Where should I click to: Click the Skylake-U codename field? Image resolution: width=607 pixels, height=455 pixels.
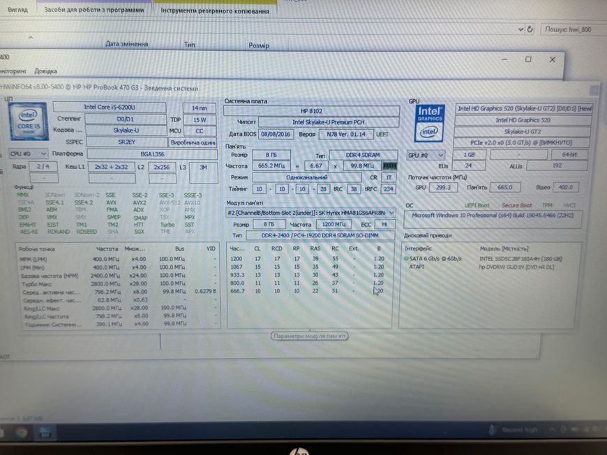(x=126, y=130)
